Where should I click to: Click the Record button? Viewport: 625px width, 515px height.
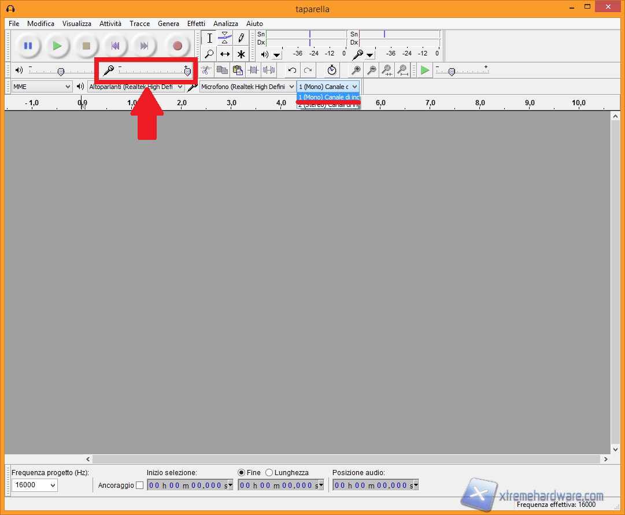(177, 46)
